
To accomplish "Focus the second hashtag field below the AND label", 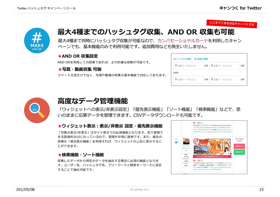I will coord(224,79).
